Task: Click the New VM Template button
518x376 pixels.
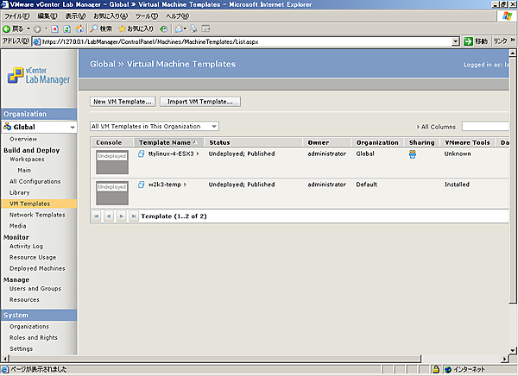Action: pos(123,101)
